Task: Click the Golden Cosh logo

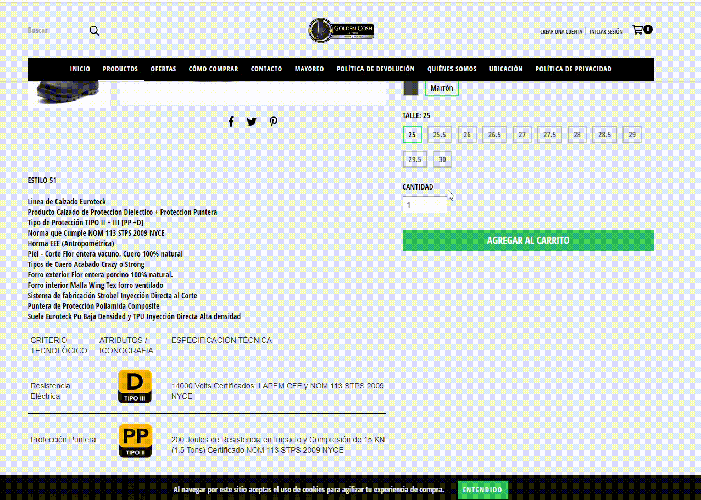Action: [x=341, y=30]
